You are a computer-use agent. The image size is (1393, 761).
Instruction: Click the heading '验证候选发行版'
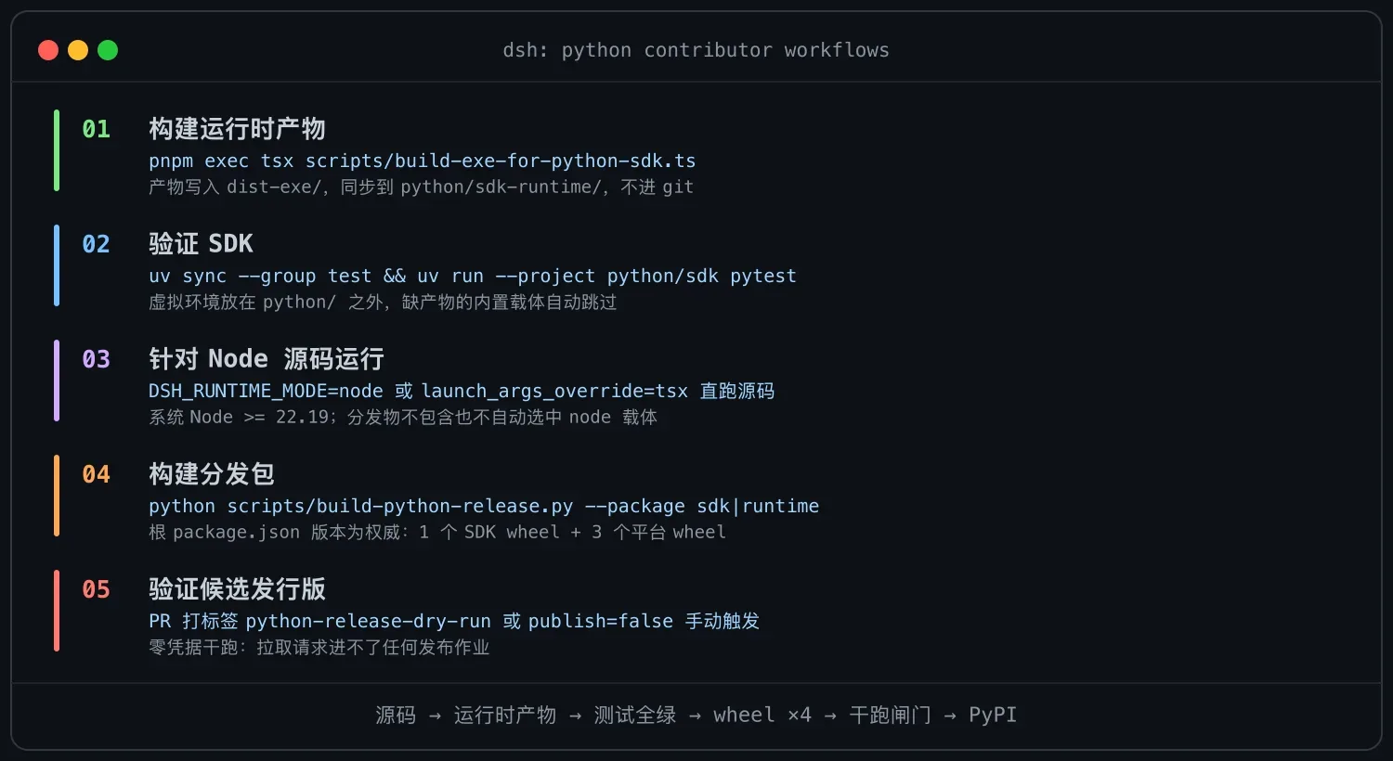[237, 589]
